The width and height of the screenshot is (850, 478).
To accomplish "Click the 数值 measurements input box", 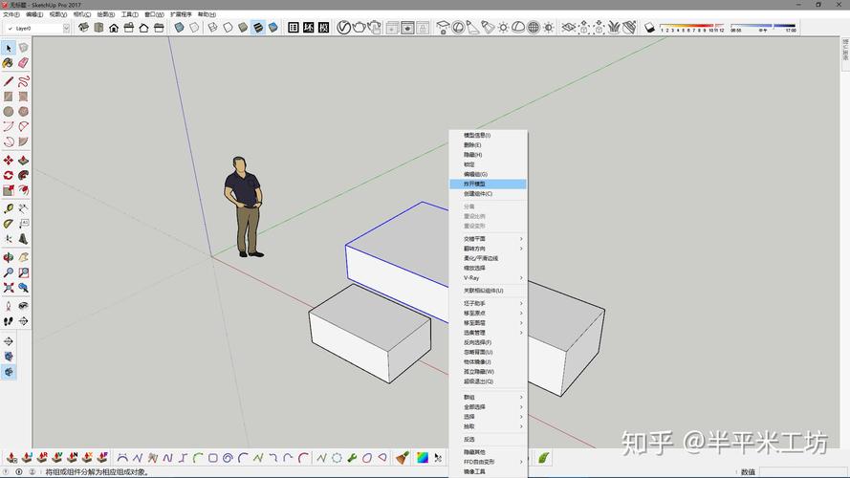I will 803,471.
